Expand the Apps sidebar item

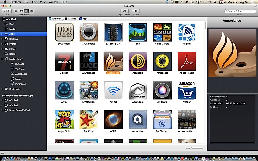tap(2, 34)
